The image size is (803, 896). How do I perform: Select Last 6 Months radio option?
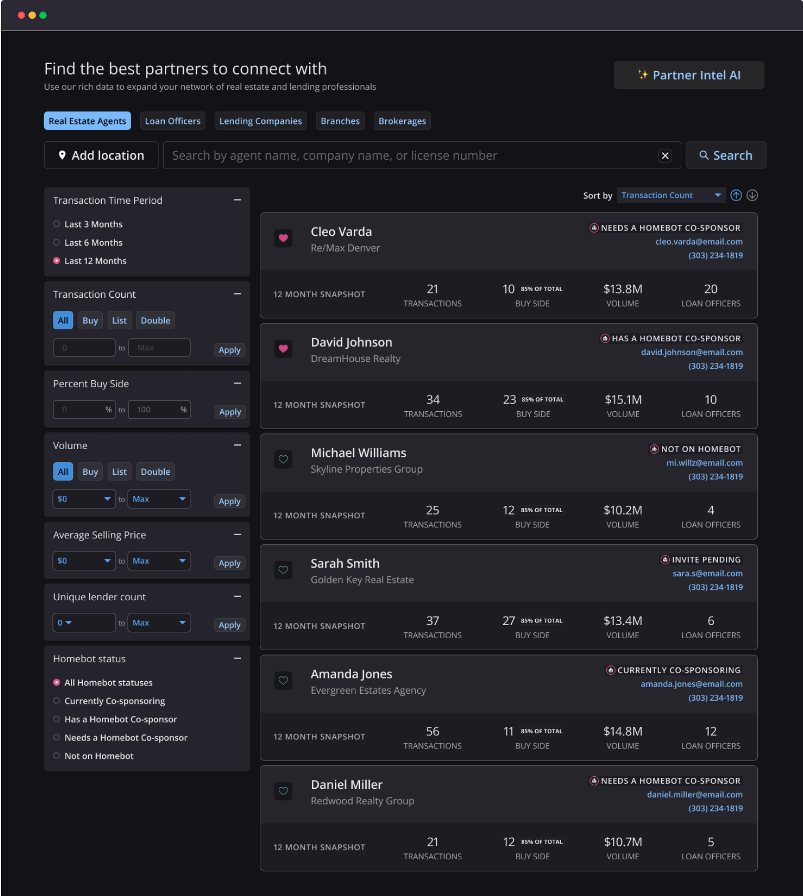pos(57,243)
